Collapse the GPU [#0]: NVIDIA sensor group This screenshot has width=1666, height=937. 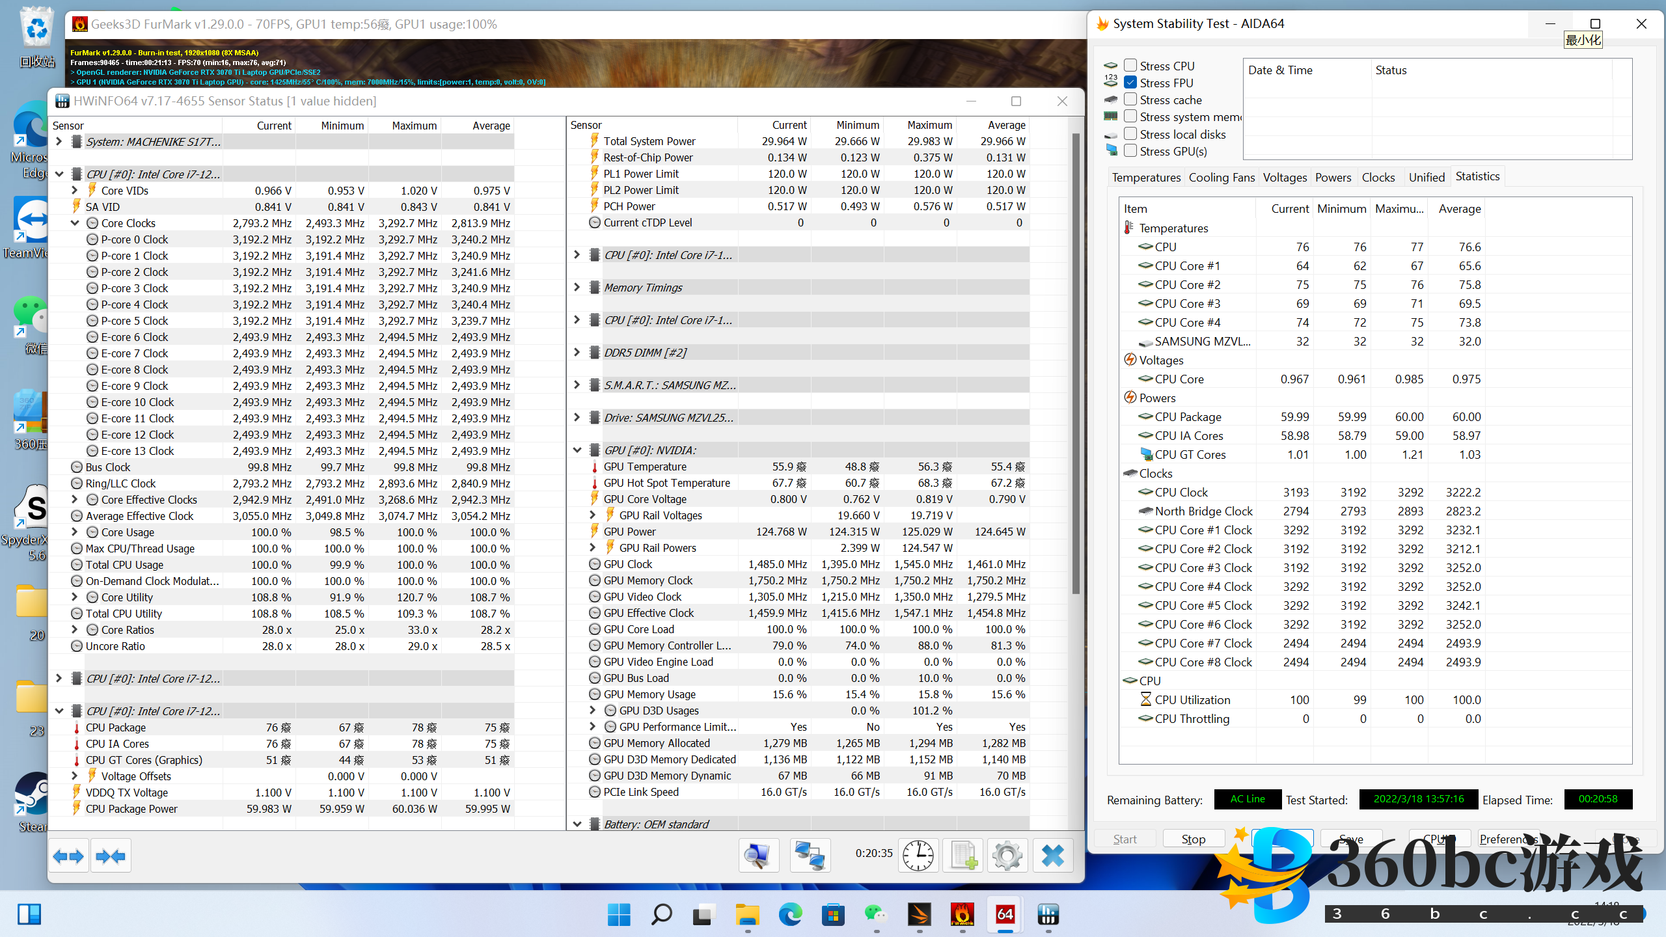pos(577,450)
